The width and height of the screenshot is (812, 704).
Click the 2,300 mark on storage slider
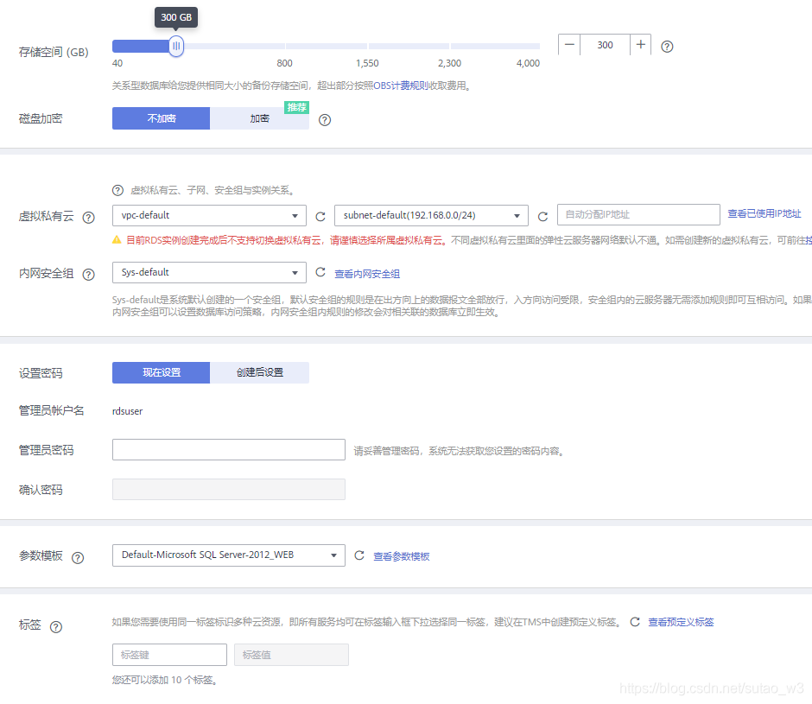(449, 63)
